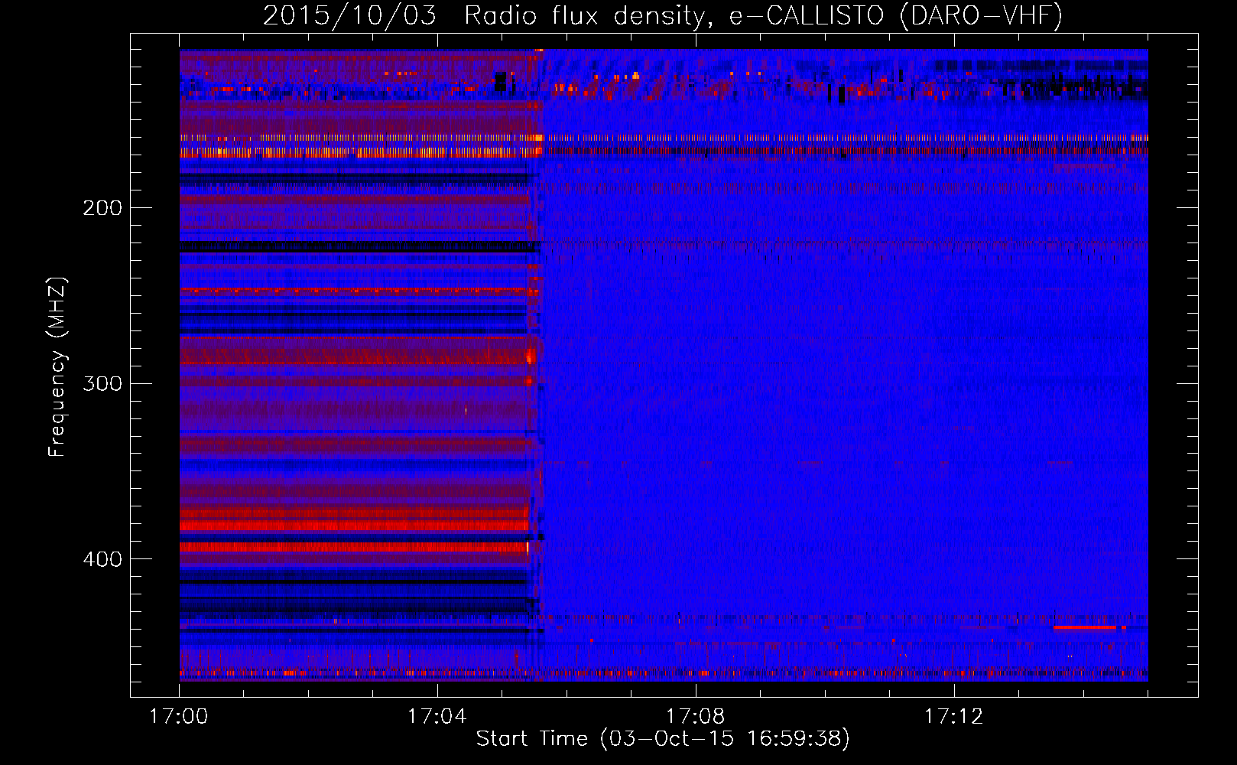Click the black block in the top band before 17:05
Screen dimensions: 1237x765
coord(501,81)
